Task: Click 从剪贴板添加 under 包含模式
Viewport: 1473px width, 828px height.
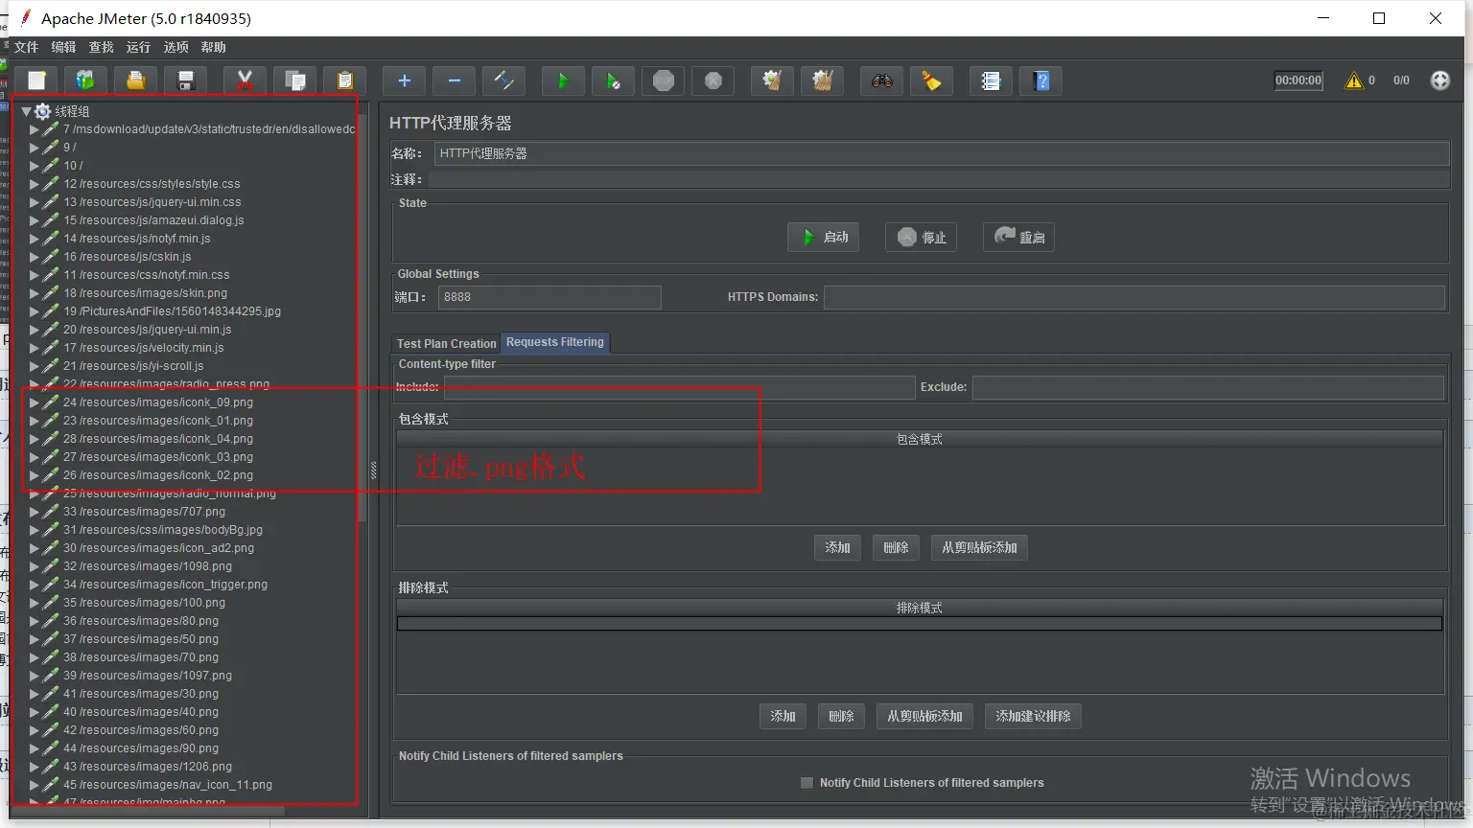Action: click(979, 547)
